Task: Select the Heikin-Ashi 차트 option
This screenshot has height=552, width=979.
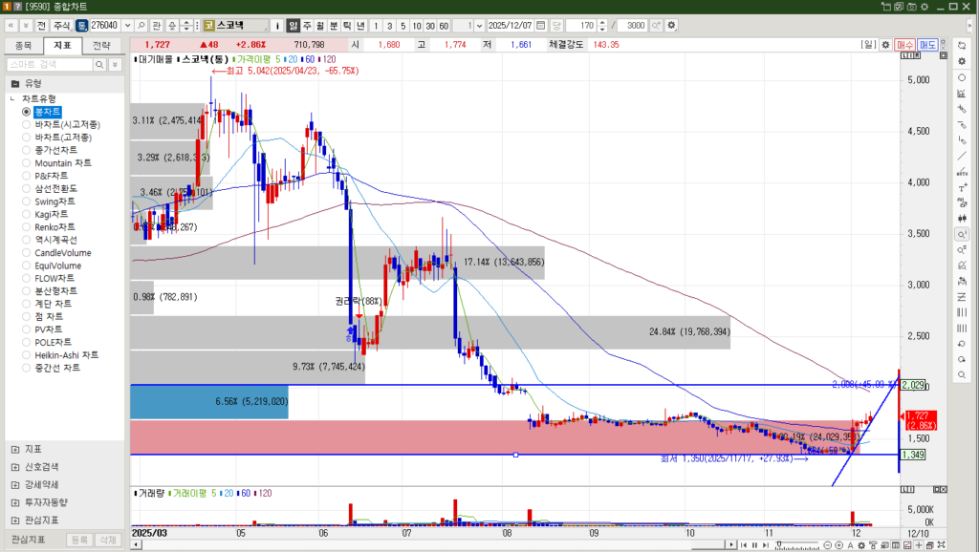Action: pyautogui.click(x=65, y=355)
